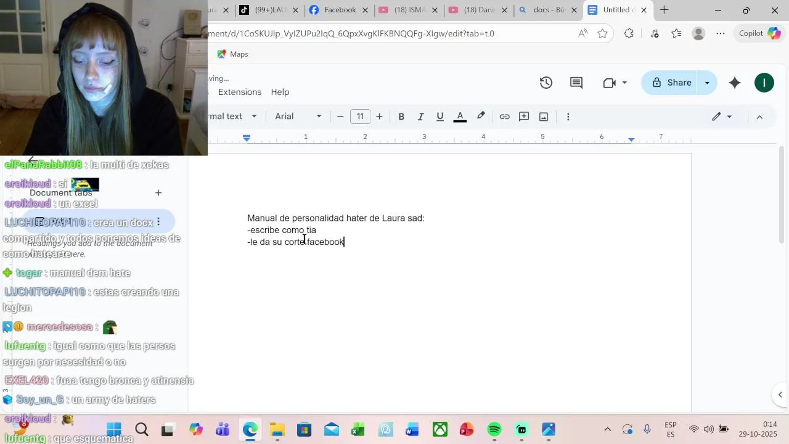Open the Extensions menu
The width and height of the screenshot is (789, 444).
[x=240, y=92]
